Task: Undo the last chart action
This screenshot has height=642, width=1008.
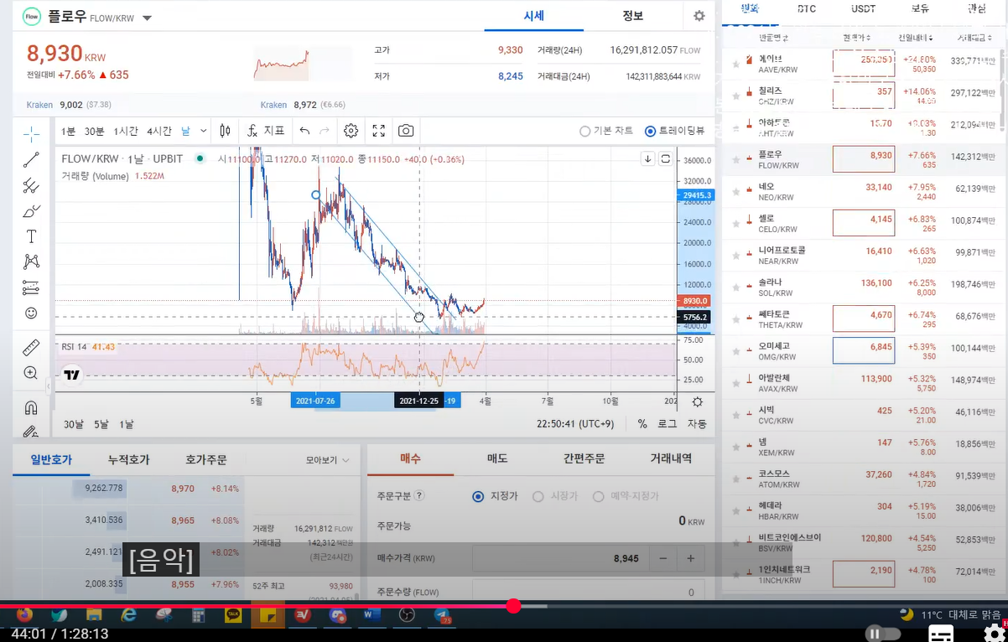Action: click(304, 131)
